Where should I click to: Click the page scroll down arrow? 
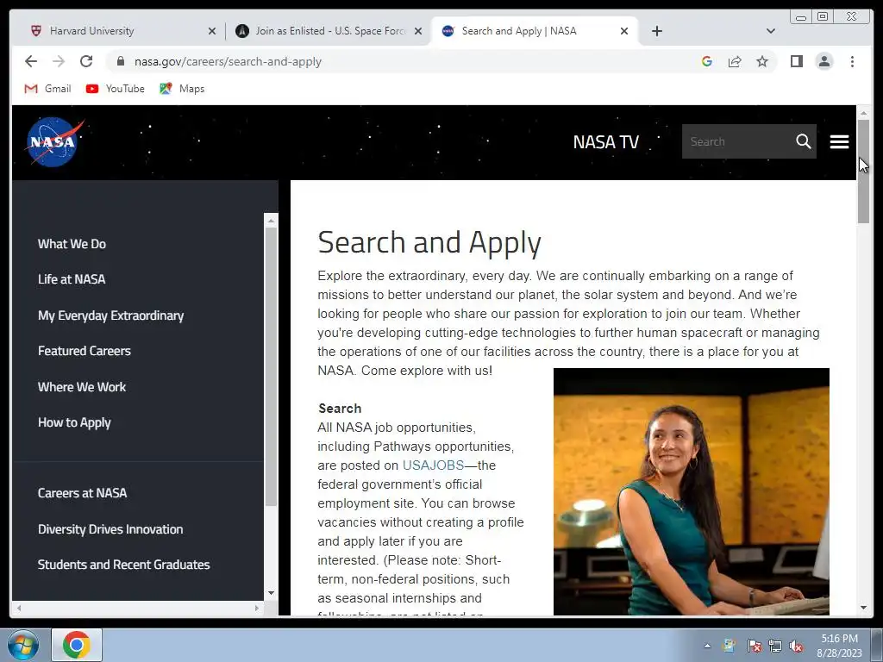pos(863,608)
